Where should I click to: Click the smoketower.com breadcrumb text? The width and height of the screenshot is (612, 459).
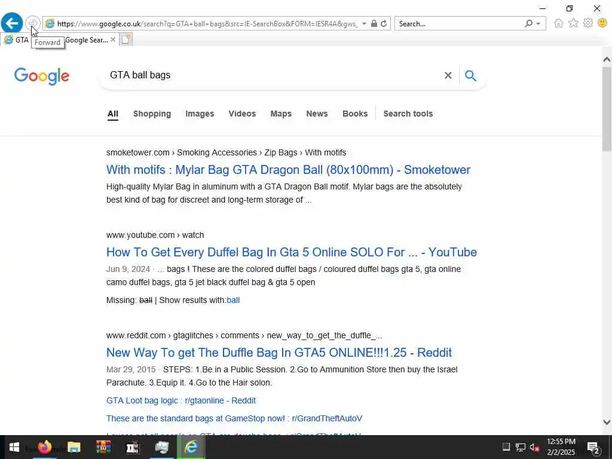tap(227, 152)
